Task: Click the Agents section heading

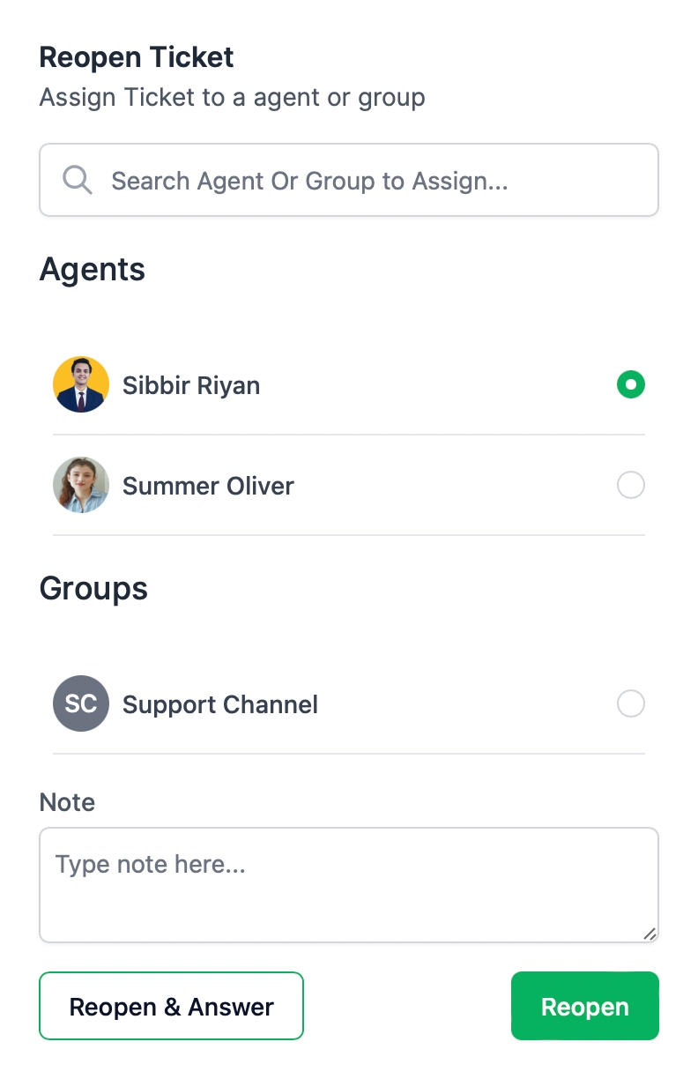Action: [x=93, y=269]
